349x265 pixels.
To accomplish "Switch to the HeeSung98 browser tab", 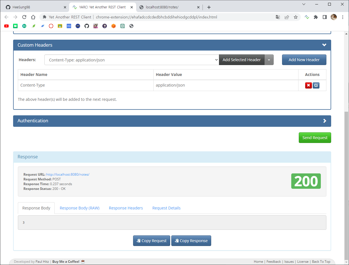I will click(35, 7).
